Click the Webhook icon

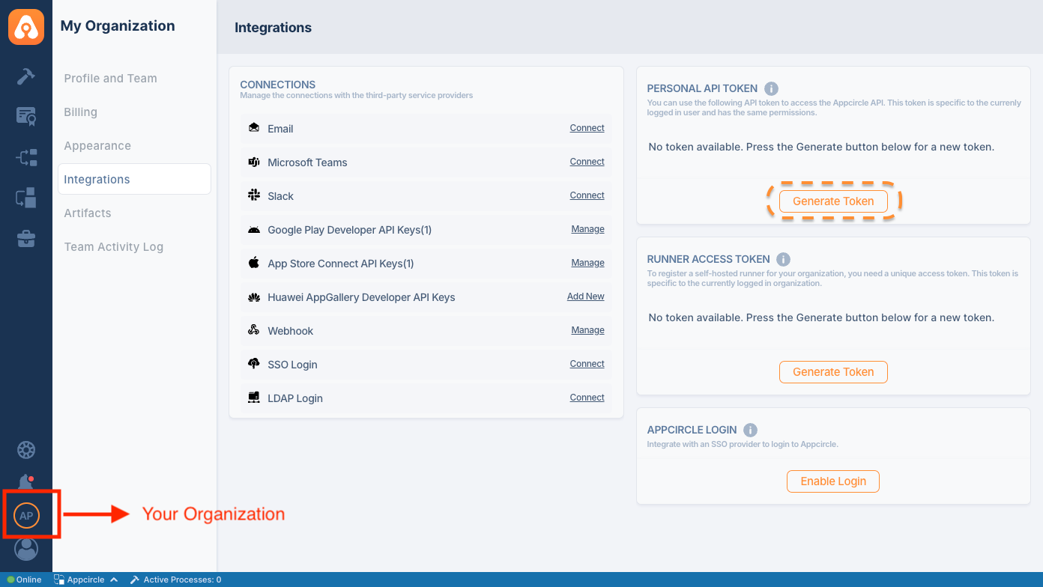point(254,330)
